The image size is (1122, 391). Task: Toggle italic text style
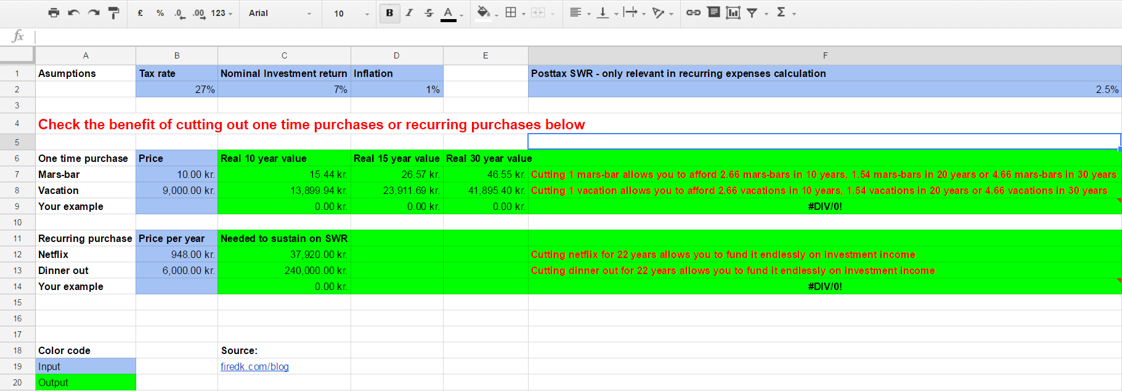click(409, 13)
